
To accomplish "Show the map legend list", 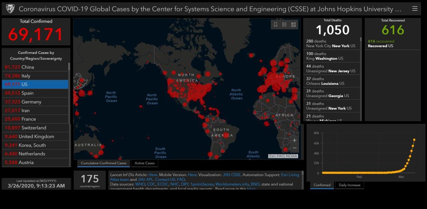I will pos(284,24).
